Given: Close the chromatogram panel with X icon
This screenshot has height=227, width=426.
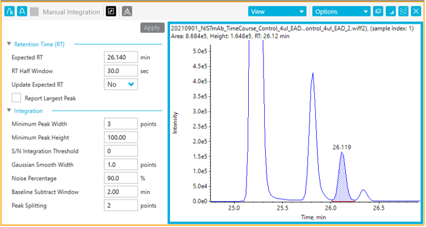Looking at the screenshot, I should click(416, 11).
